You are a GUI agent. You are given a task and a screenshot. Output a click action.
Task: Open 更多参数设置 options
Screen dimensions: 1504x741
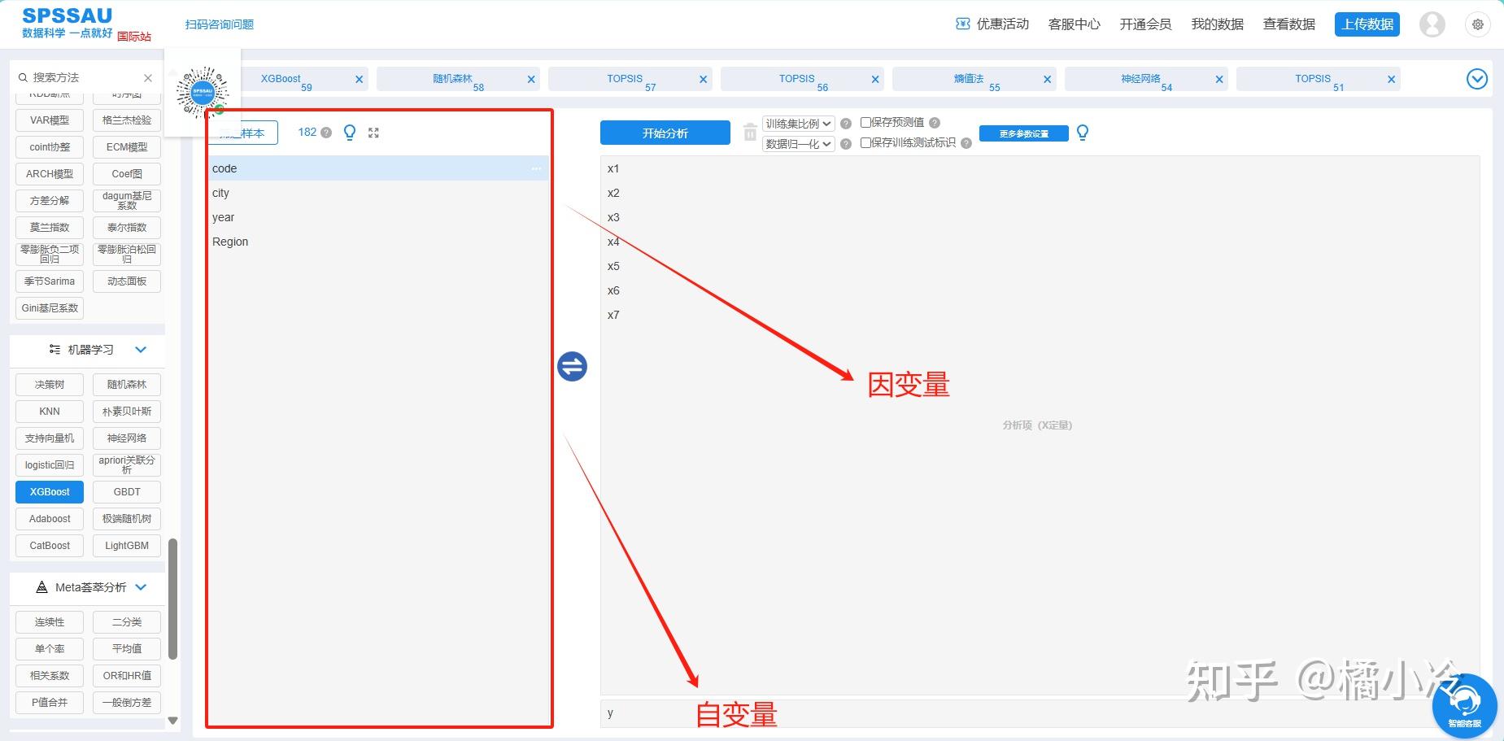[1023, 133]
